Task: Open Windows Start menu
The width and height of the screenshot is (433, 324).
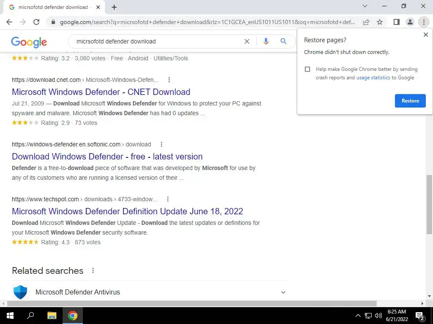Action: point(10,316)
